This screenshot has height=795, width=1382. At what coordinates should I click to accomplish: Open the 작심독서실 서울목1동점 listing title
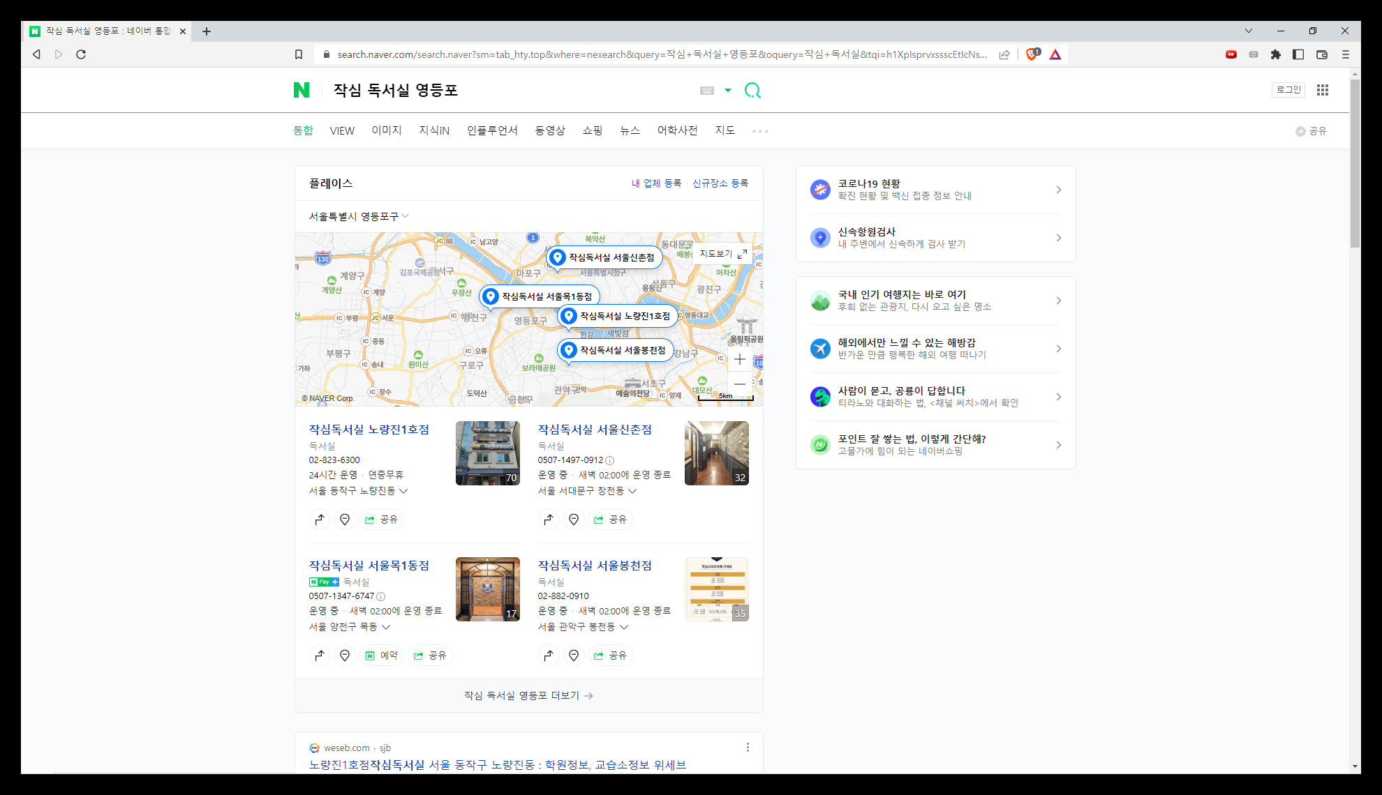click(369, 566)
